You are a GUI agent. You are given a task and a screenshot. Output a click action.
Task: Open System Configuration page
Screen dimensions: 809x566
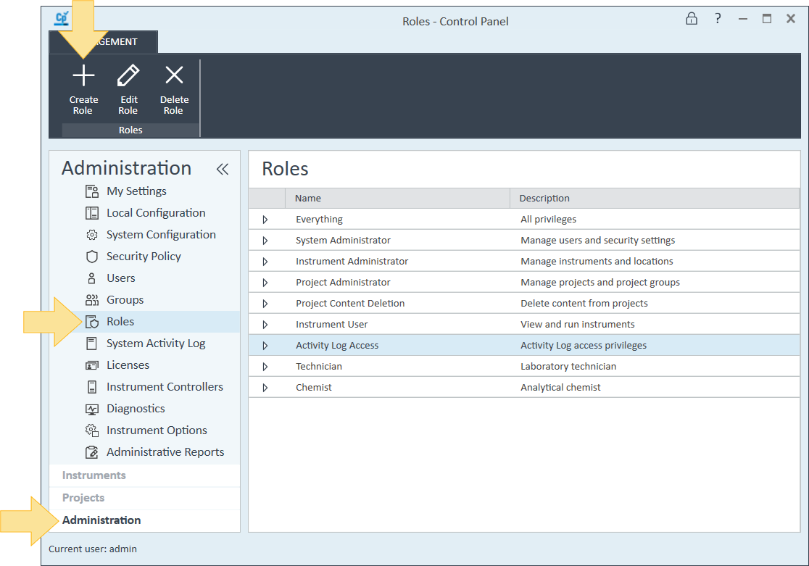coord(161,235)
